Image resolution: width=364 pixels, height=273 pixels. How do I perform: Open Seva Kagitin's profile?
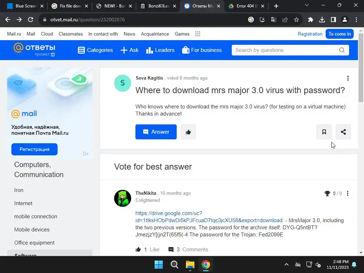click(149, 78)
